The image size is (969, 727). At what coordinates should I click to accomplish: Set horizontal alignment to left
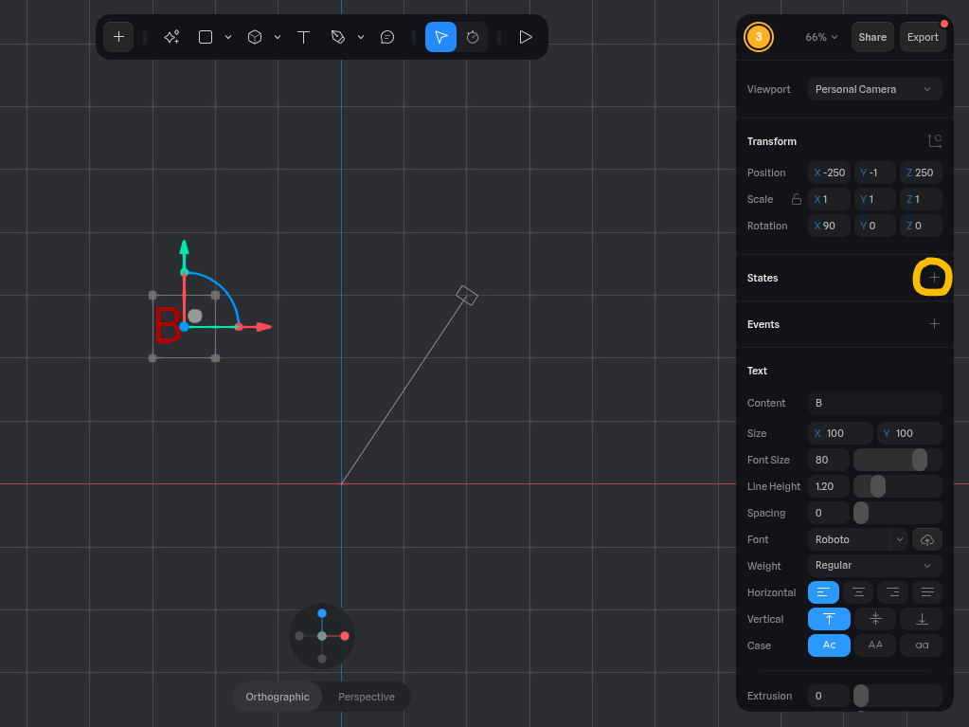(x=823, y=592)
